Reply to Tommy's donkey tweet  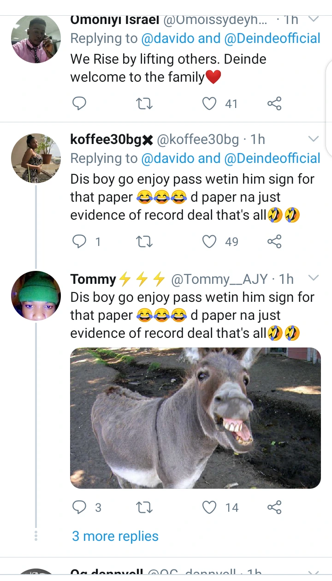pyautogui.click(x=80, y=508)
